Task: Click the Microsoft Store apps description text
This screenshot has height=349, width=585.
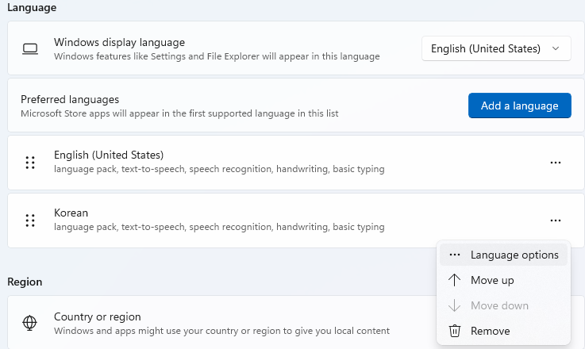Action: point(179,113)
